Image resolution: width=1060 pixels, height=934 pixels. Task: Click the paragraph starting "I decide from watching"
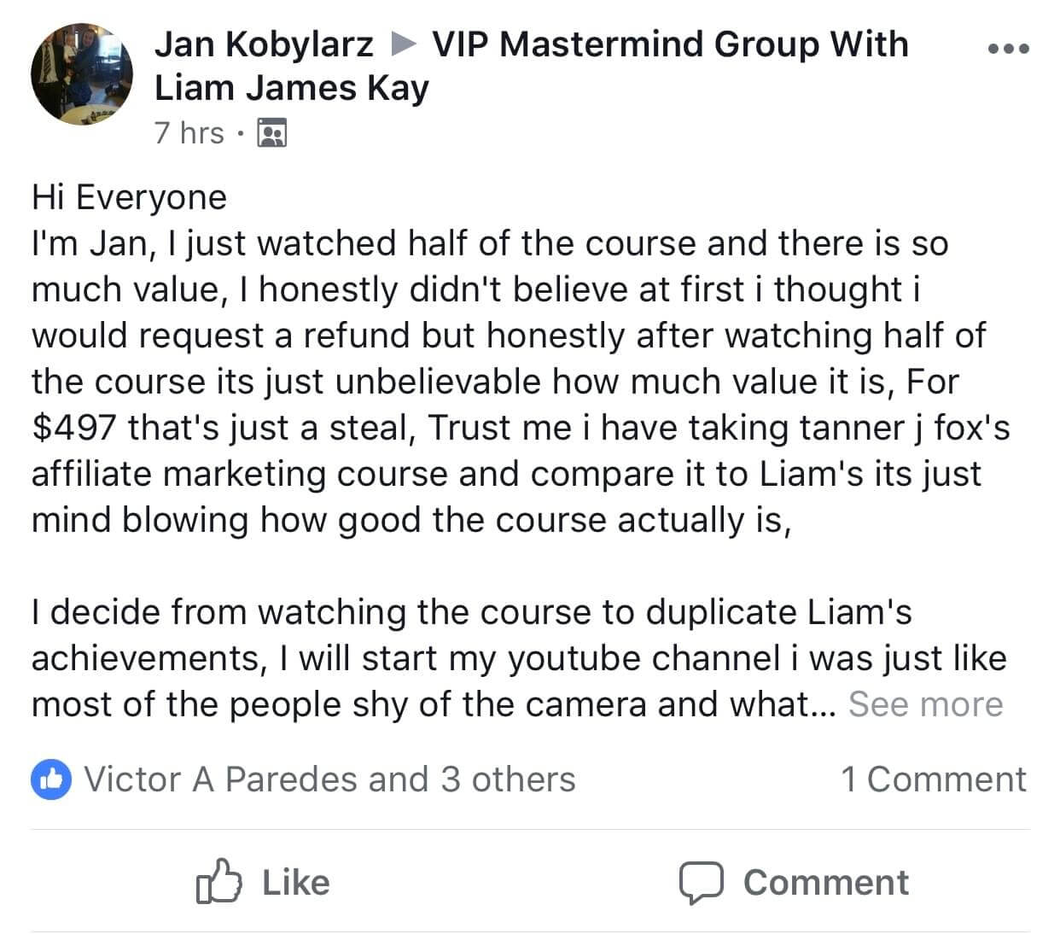[x=471, y=612]
